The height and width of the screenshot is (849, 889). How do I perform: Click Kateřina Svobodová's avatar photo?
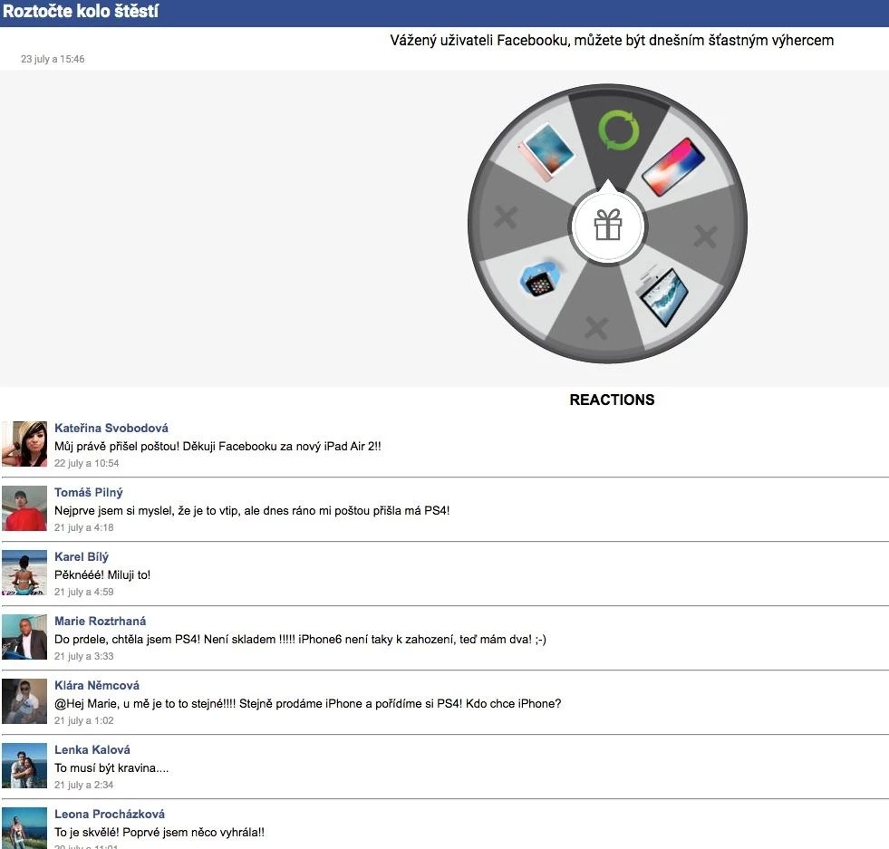24,444
